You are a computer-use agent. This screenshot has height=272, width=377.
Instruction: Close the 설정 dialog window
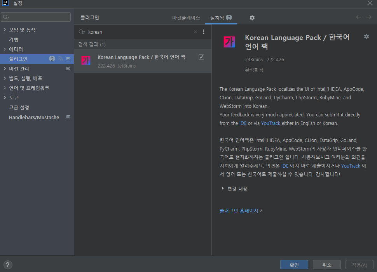370,3
